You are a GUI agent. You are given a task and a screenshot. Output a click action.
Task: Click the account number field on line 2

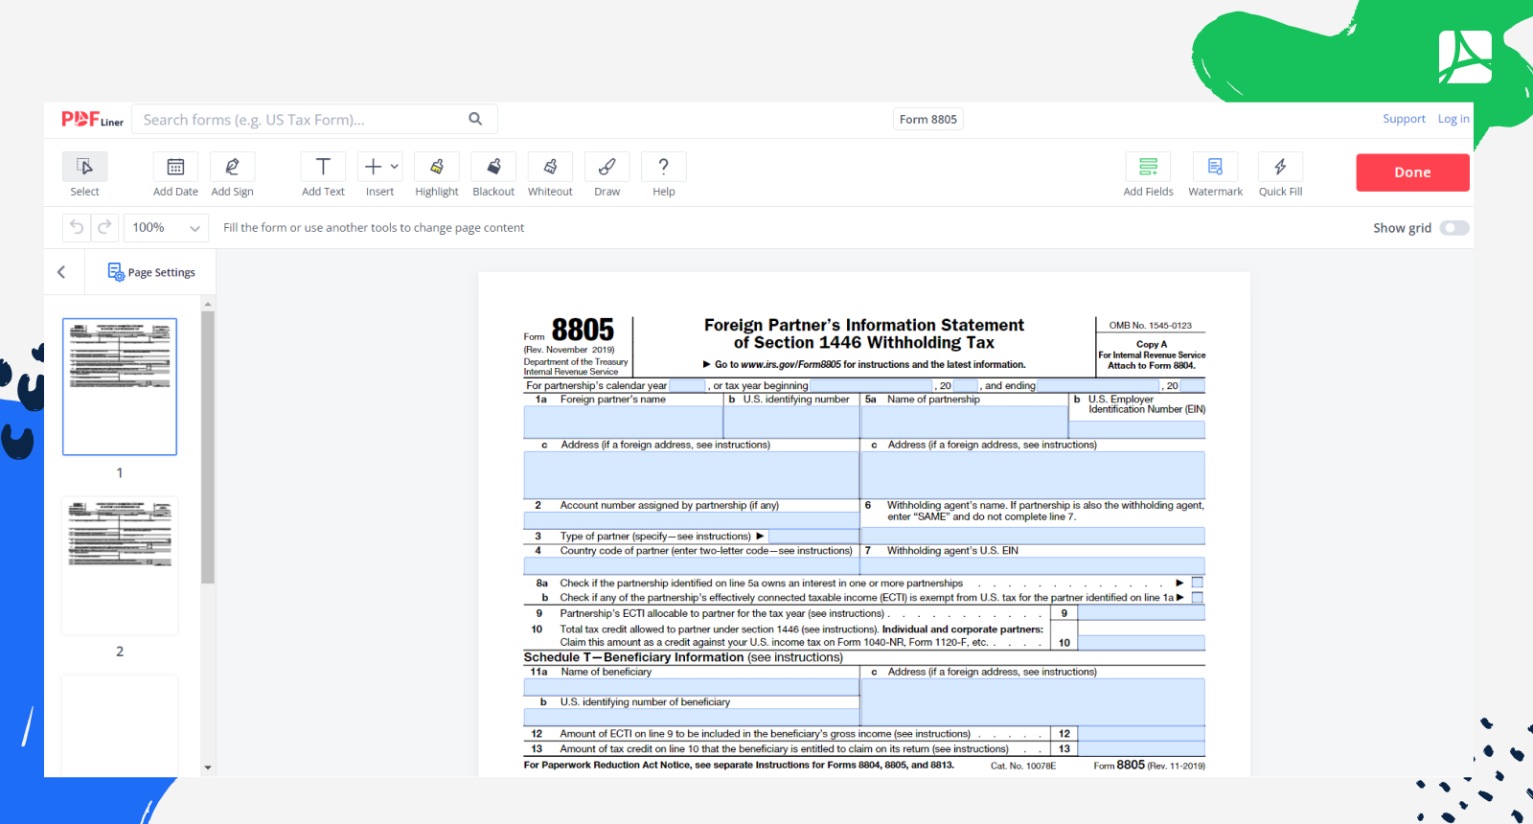pyautogui.click(x=691, y=520)
